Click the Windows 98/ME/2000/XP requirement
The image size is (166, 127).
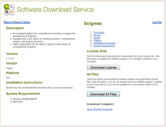pos(25,99)
